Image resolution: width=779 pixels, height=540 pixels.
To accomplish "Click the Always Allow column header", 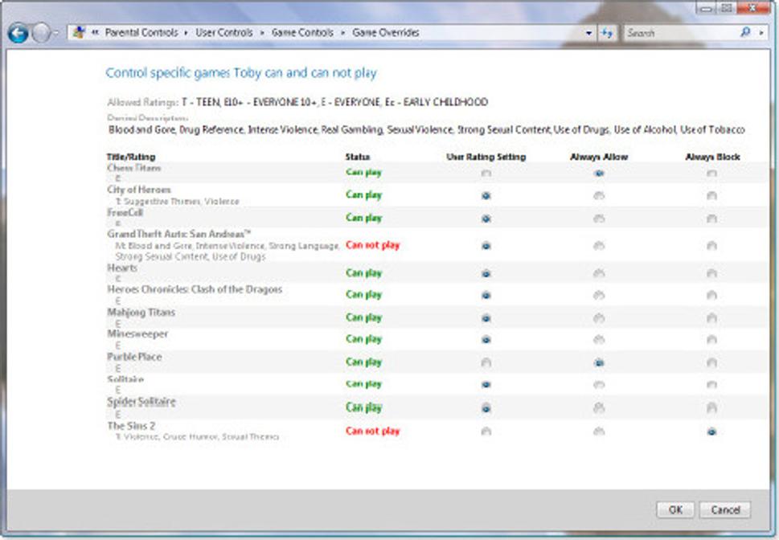I will 599,157.
